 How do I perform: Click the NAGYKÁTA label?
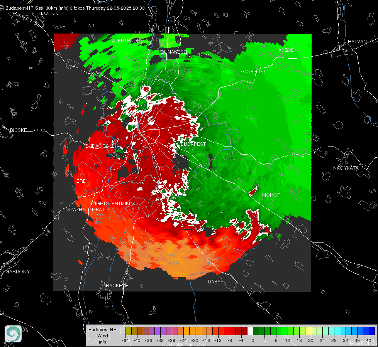(346, 168)
